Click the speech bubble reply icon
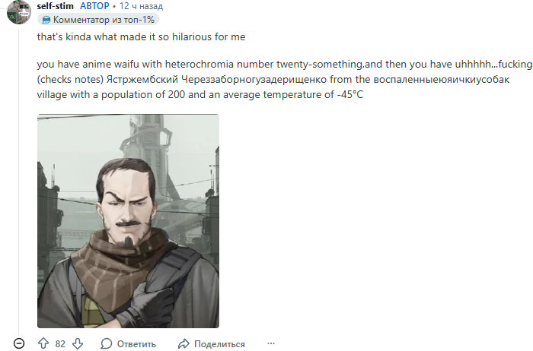The width and height of the screenshot is (533, 351). [106, 343]
